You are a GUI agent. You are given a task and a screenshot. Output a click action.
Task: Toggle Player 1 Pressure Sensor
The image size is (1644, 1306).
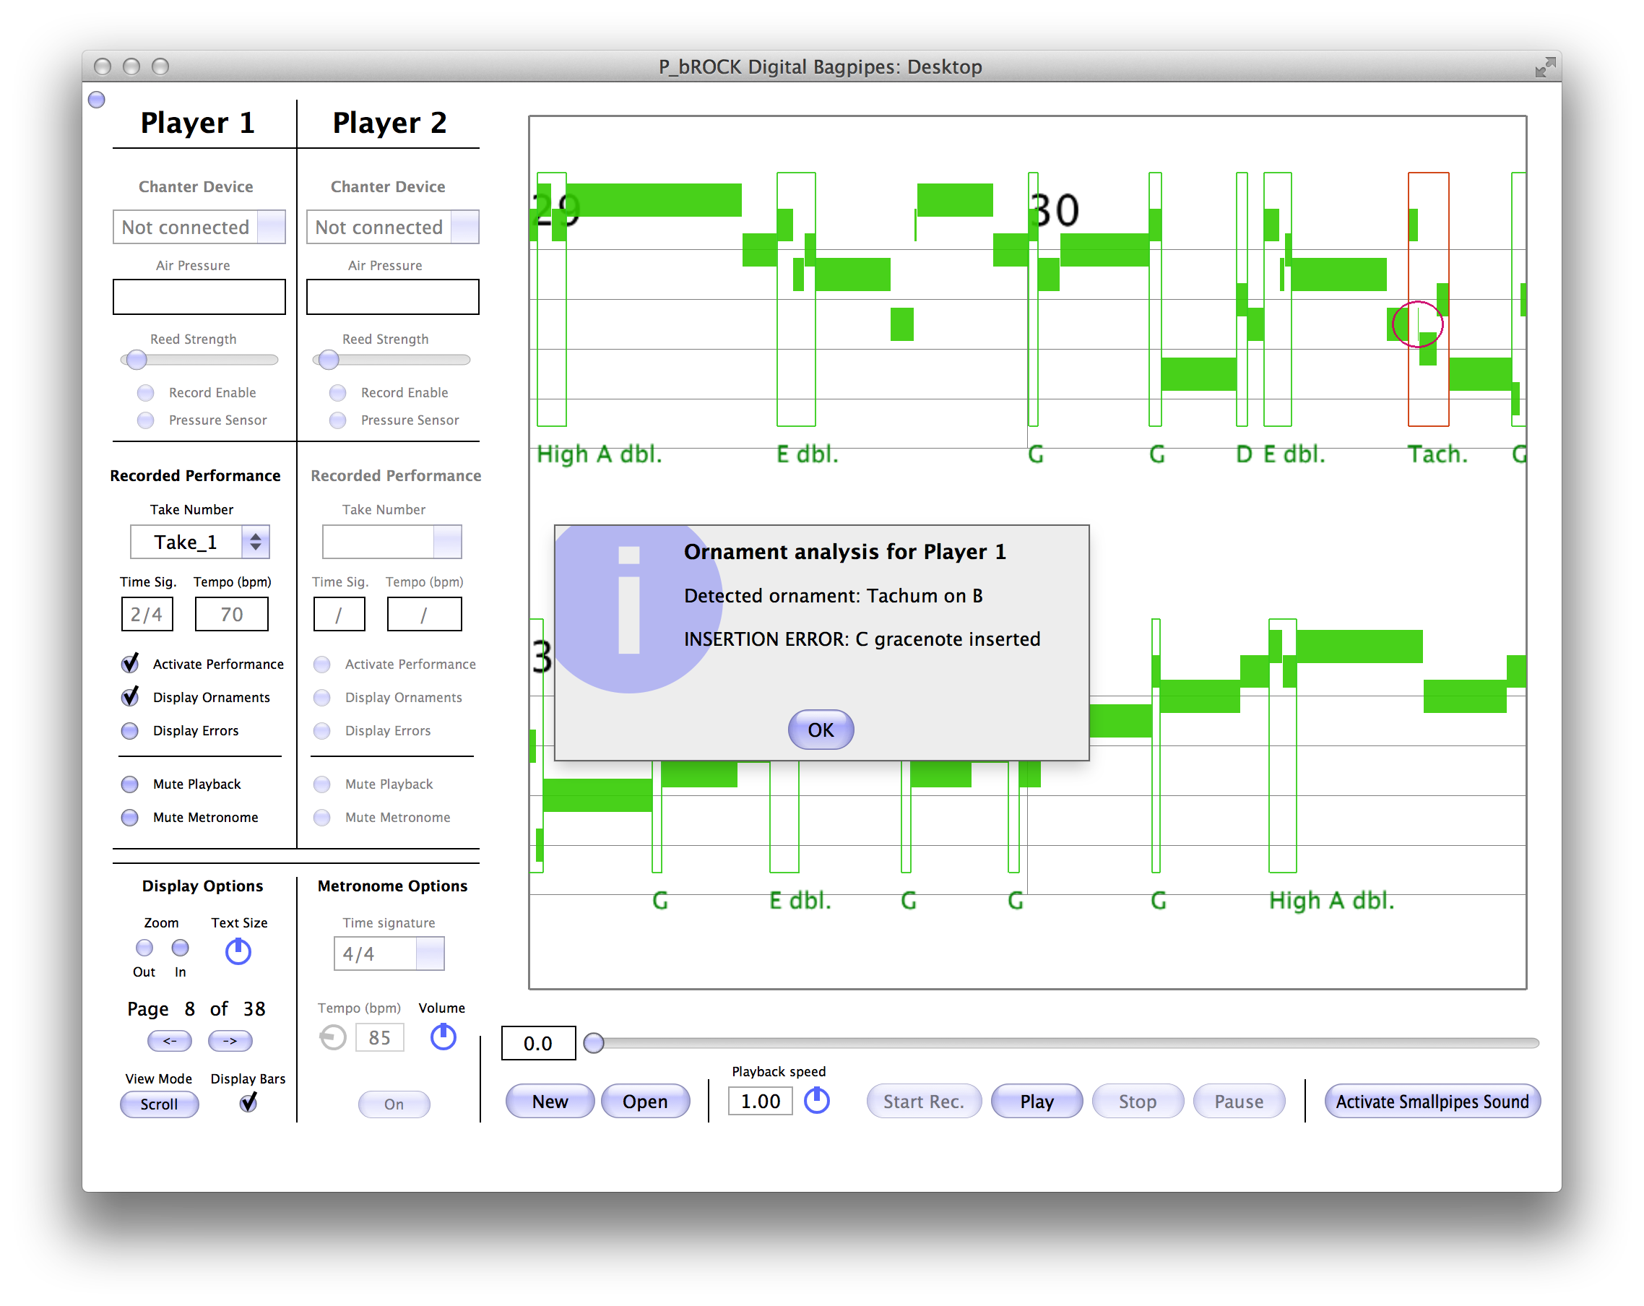[146, 420]
